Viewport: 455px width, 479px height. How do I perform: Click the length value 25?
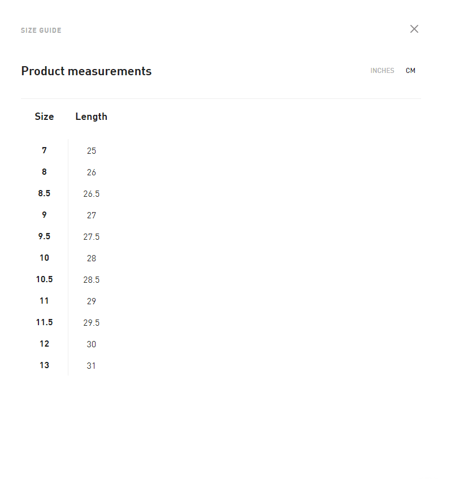pos(91,151)
